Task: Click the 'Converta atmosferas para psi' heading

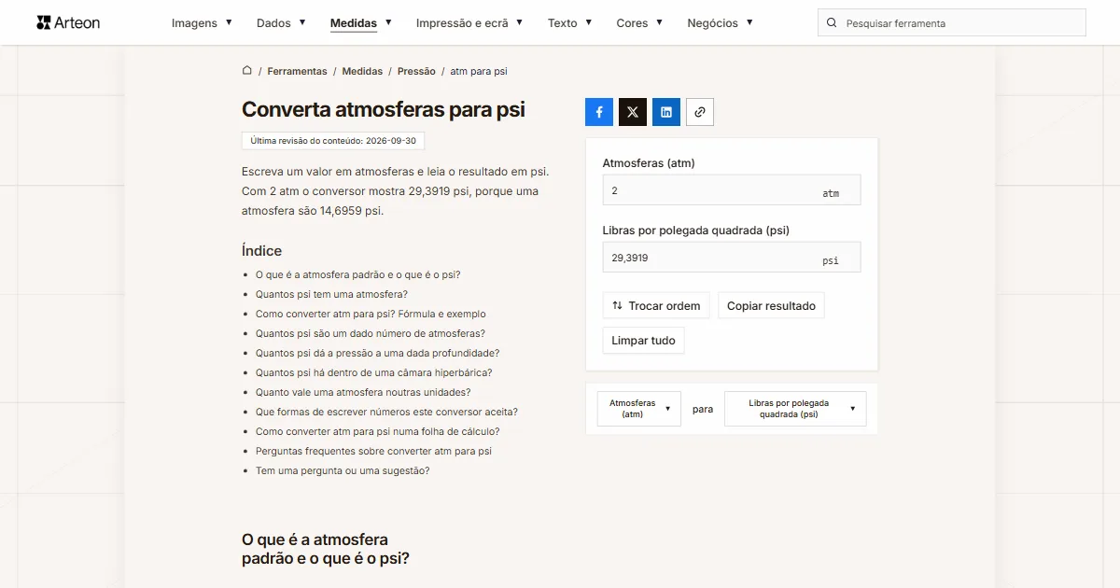Action: (x=384, y=109)
